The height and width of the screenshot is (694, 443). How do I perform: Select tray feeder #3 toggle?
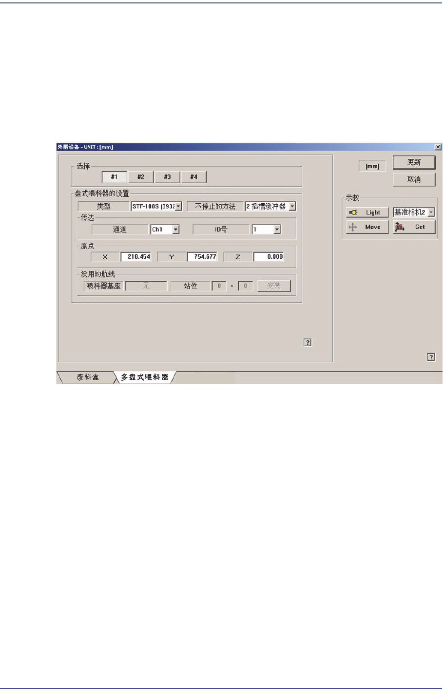click(x=167, y=177)
